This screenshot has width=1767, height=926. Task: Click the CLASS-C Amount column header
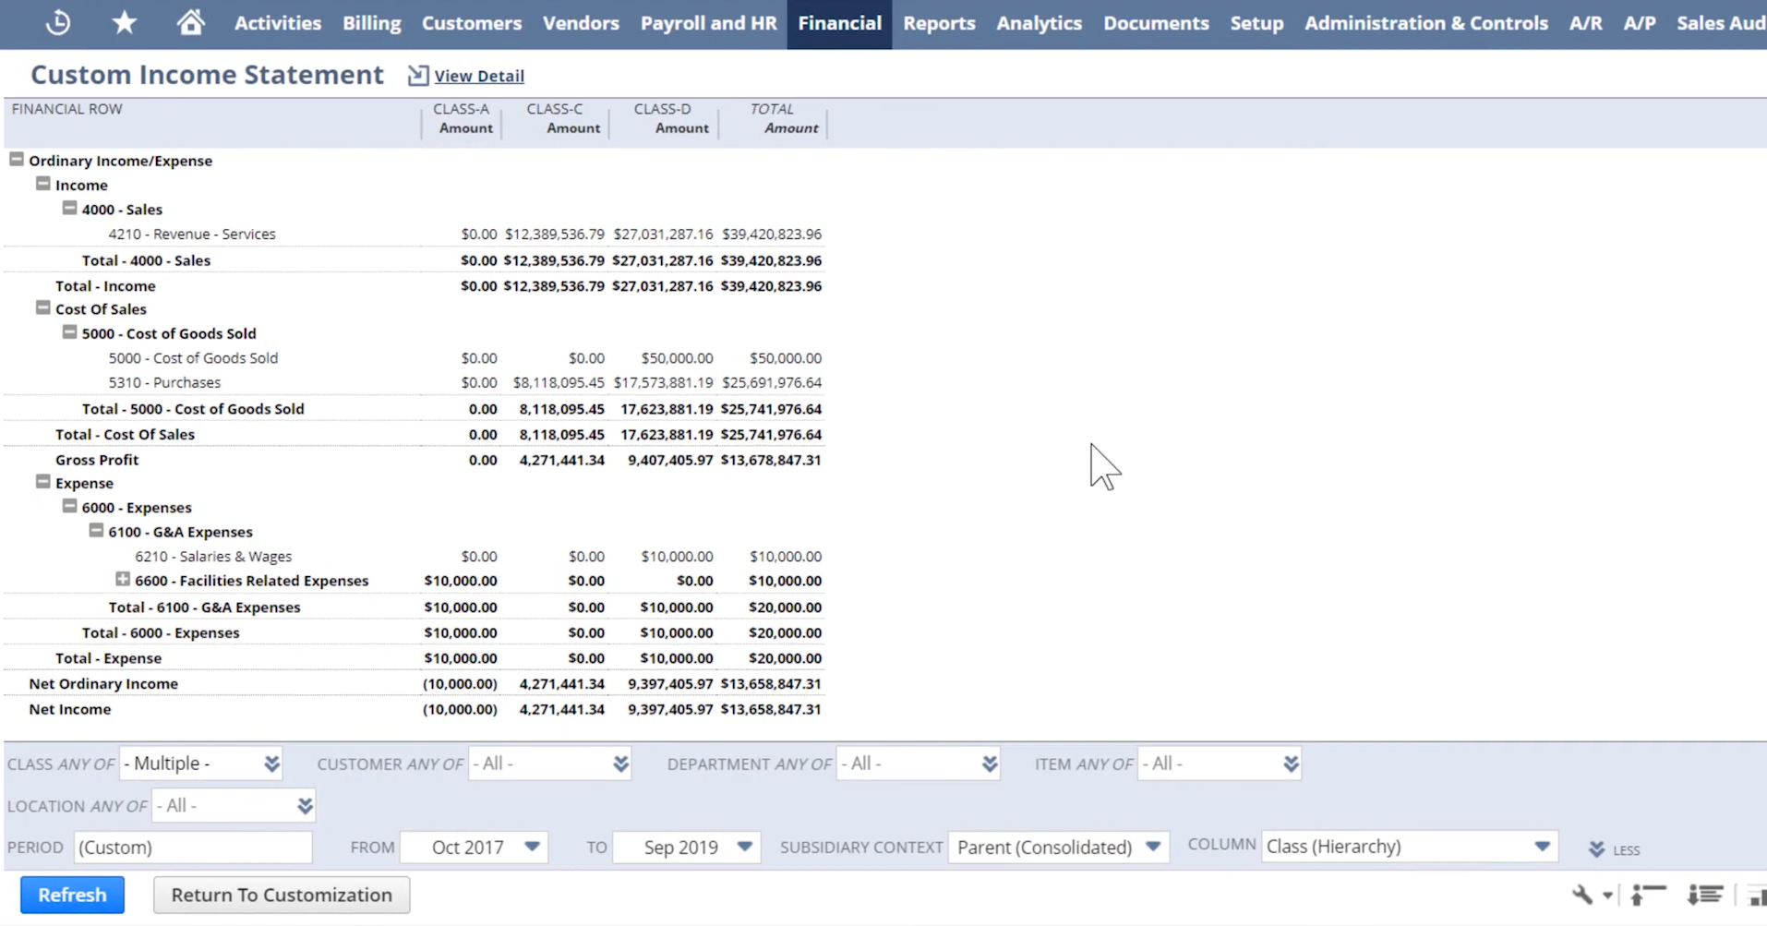click(x=556, y=118)
